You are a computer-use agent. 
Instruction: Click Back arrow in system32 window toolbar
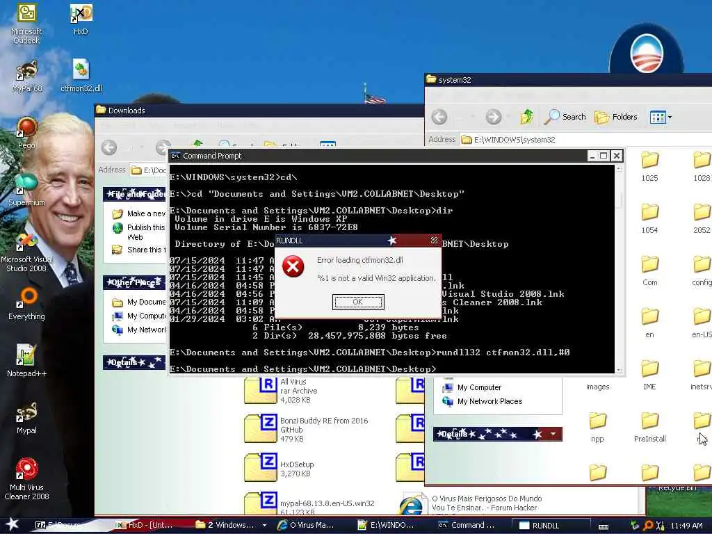[439, 117]
